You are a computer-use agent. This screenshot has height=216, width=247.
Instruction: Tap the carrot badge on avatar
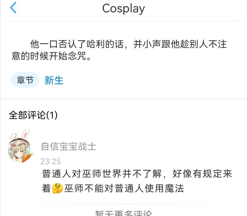pos(27,157)
